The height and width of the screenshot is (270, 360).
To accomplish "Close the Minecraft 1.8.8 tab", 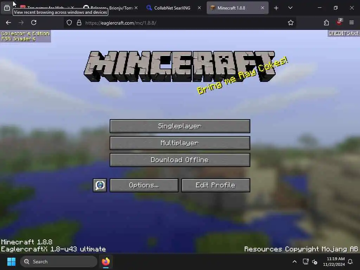I will tap(262, 8).
